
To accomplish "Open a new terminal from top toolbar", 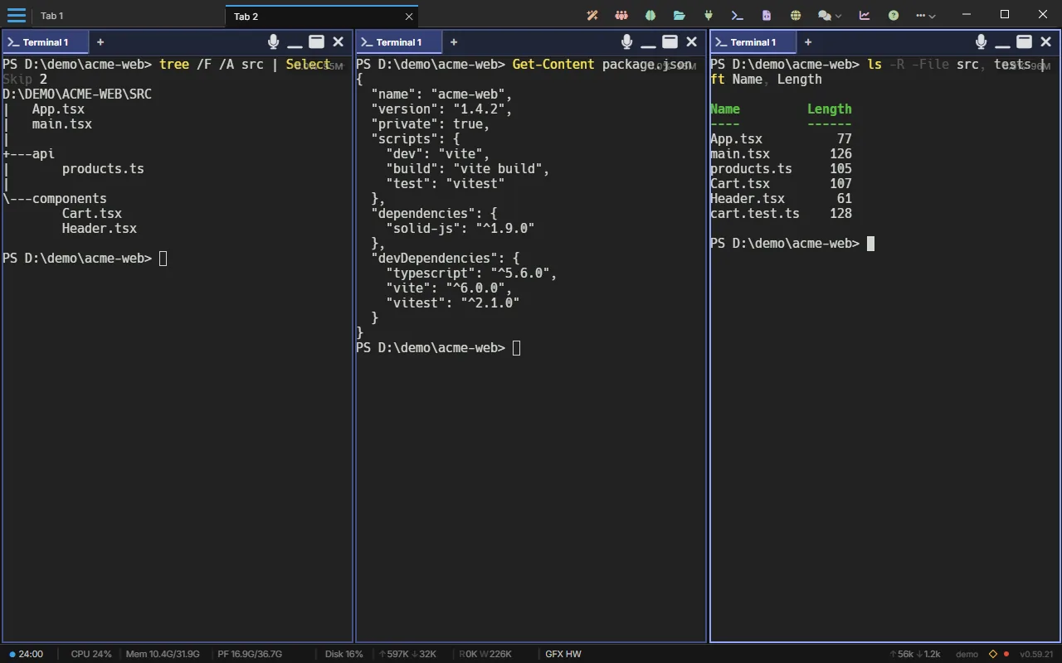I will [x=737, y=15].
